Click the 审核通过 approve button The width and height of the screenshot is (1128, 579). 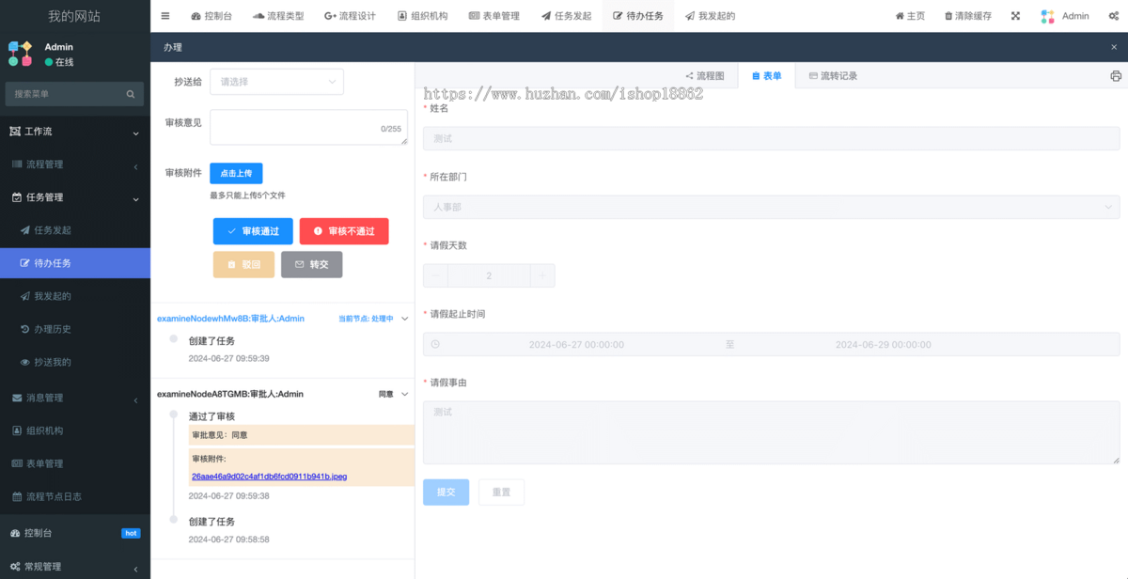(253, 230)
